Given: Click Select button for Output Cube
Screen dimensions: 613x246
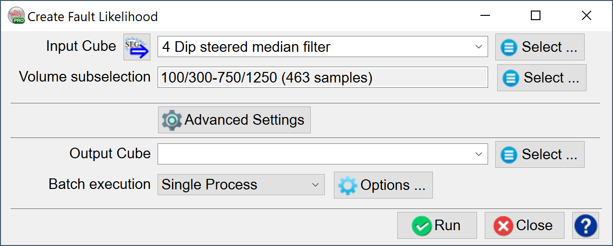Looking at the screenshot, I should [x=539, y=154].
